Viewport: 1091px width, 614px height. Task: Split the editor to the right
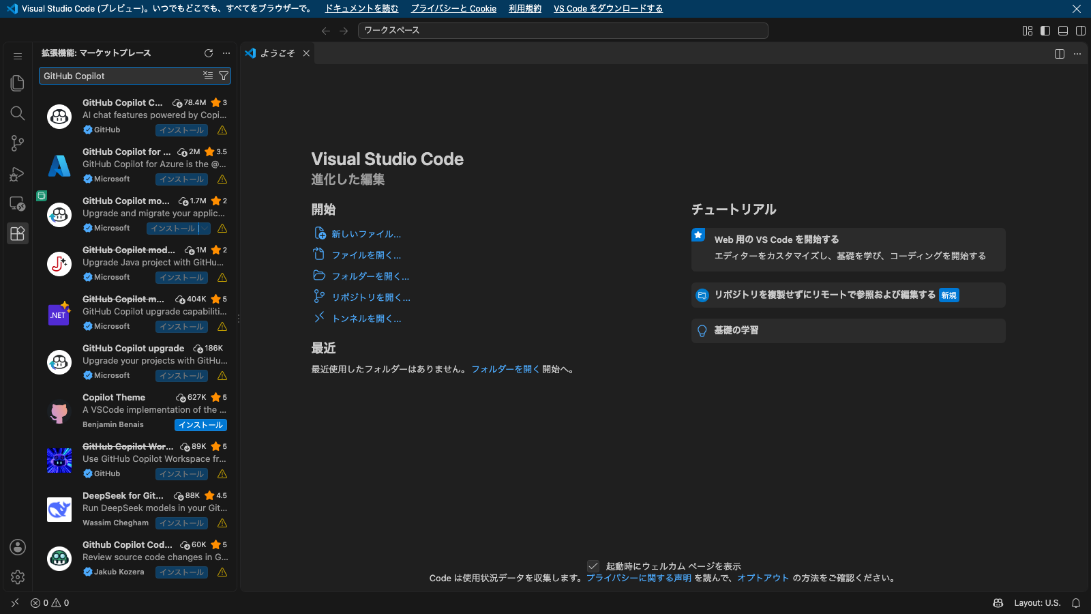click(1060, 54)
